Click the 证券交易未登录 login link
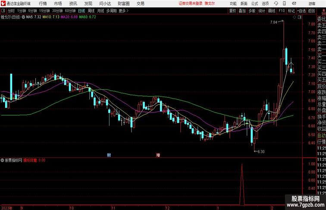This screenshot has height=210, width=326. (x=191, y=3)
